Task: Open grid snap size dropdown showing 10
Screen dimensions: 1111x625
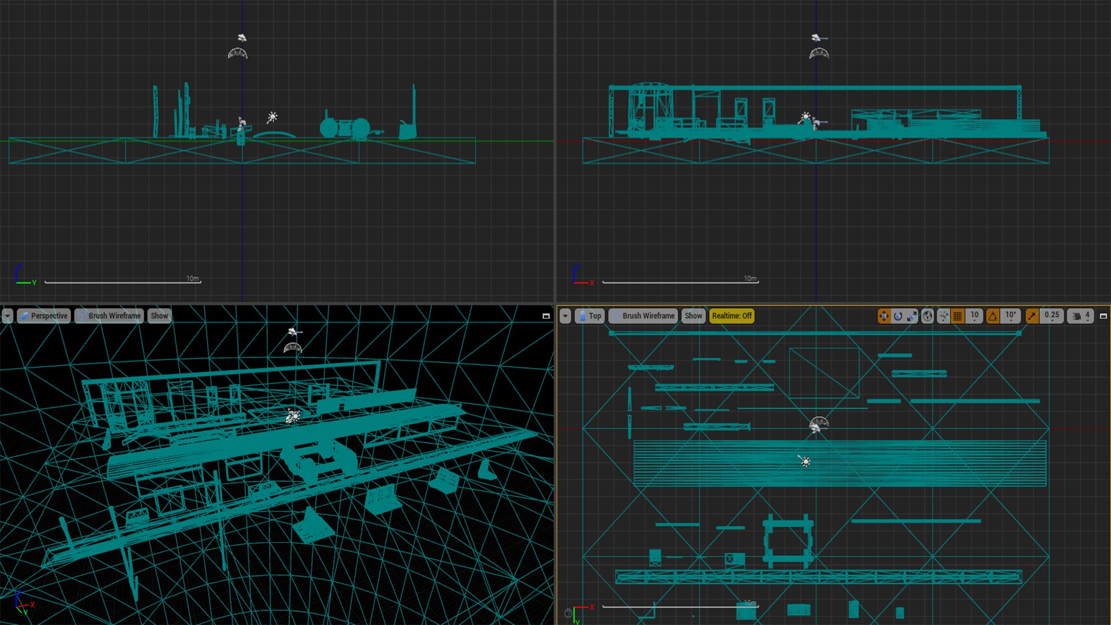Action: pyautogui.click(x=974, y=316)
